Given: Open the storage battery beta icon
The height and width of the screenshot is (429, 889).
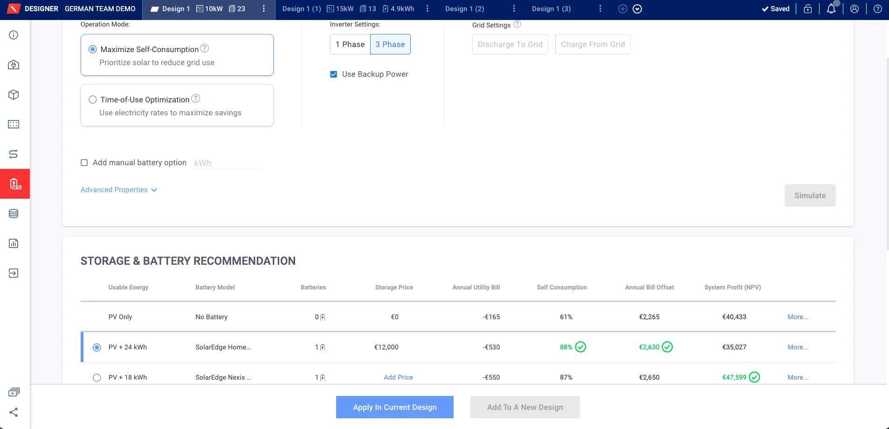Looking at the screenshot, I should click(15, 184).
